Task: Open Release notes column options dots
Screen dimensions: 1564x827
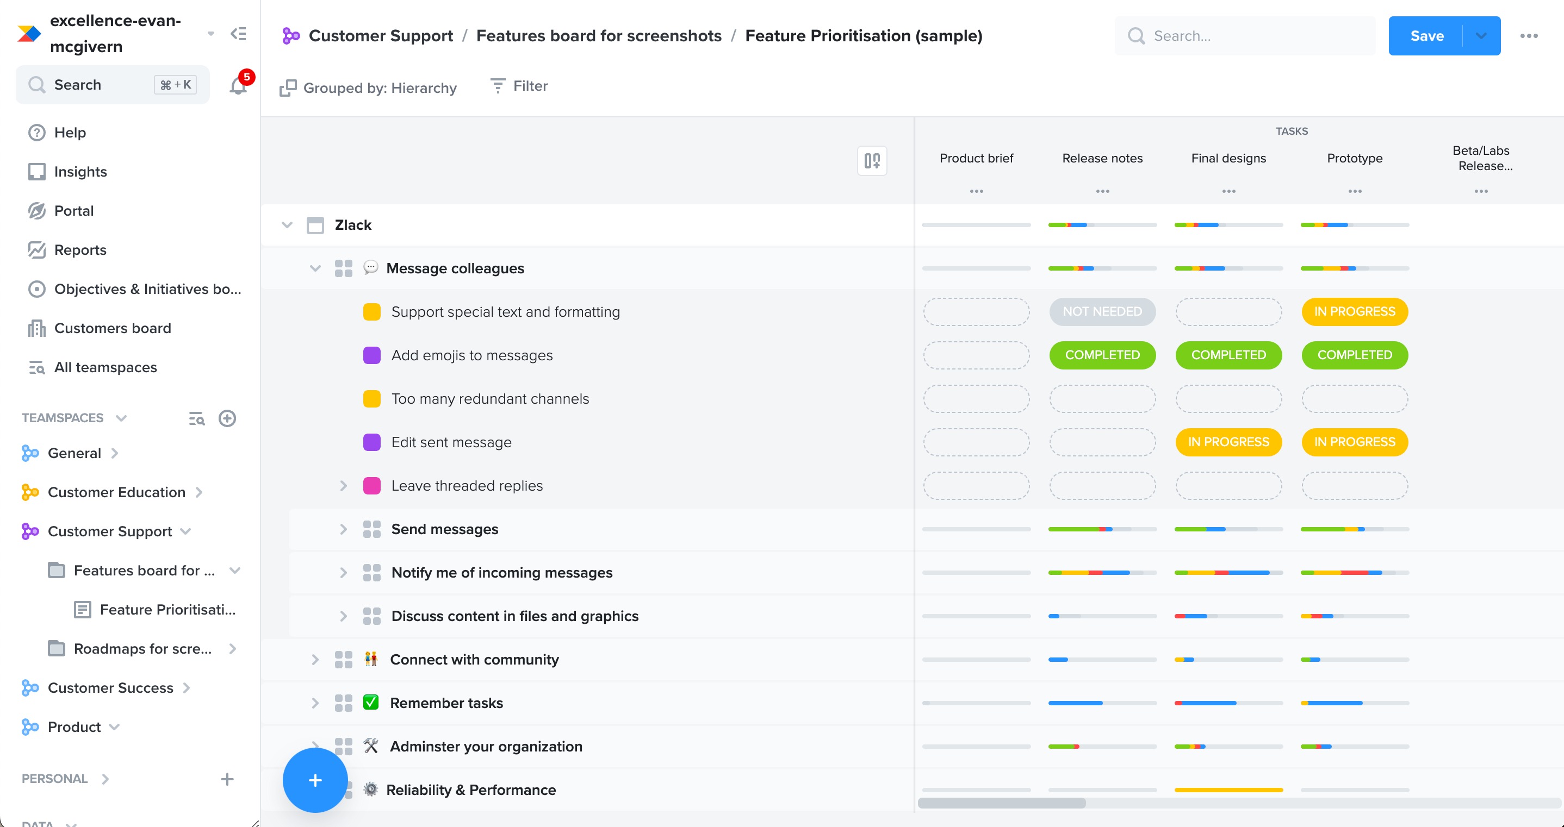Action: coord(1102,191)
